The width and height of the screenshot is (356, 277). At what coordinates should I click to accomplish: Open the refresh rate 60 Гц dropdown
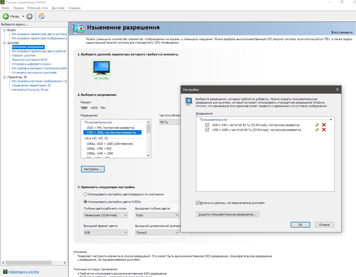(170, 122)
